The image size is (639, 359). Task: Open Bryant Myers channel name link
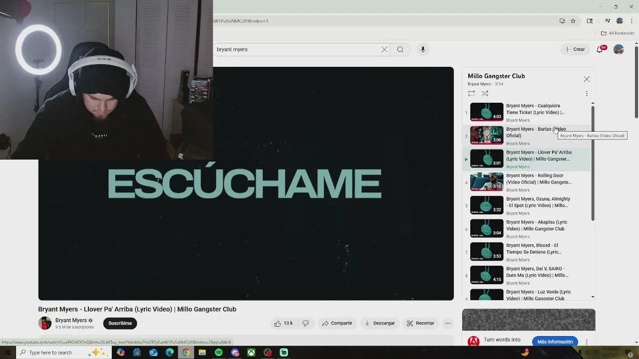tap(71, 320)
